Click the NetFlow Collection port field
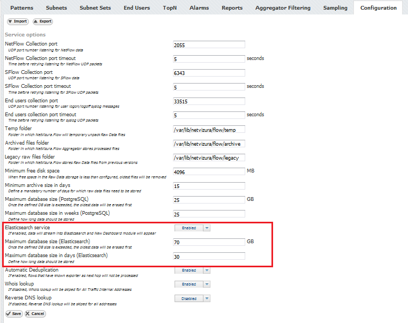Viewport: 408px width, 323px height. coord(209,45)
